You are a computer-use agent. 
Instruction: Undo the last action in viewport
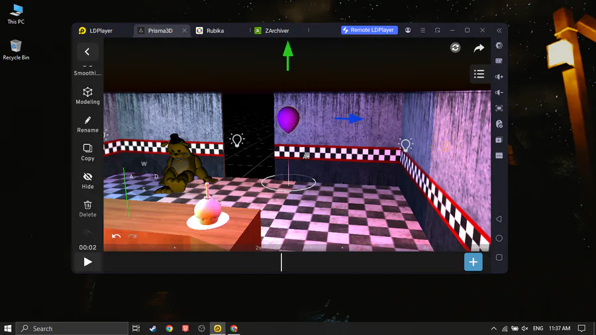(x=117, y=236)
